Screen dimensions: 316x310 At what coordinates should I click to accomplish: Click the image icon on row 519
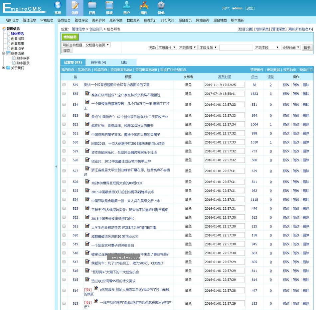[87, 244]
